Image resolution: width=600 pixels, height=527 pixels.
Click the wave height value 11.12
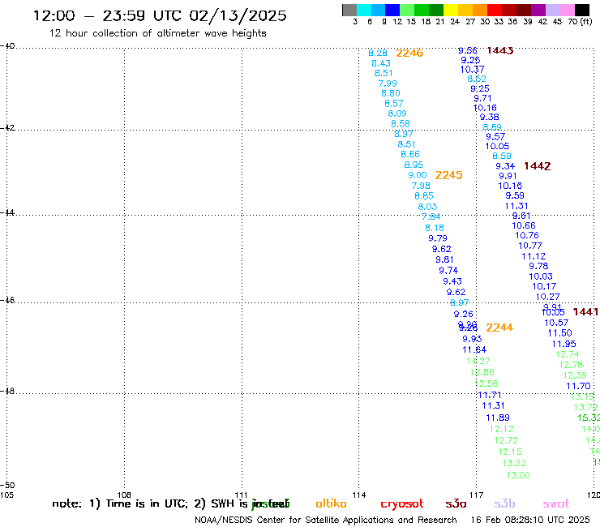534,256
